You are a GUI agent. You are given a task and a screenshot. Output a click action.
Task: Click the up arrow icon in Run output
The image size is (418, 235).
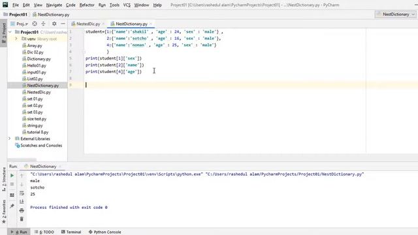[22, 176]
